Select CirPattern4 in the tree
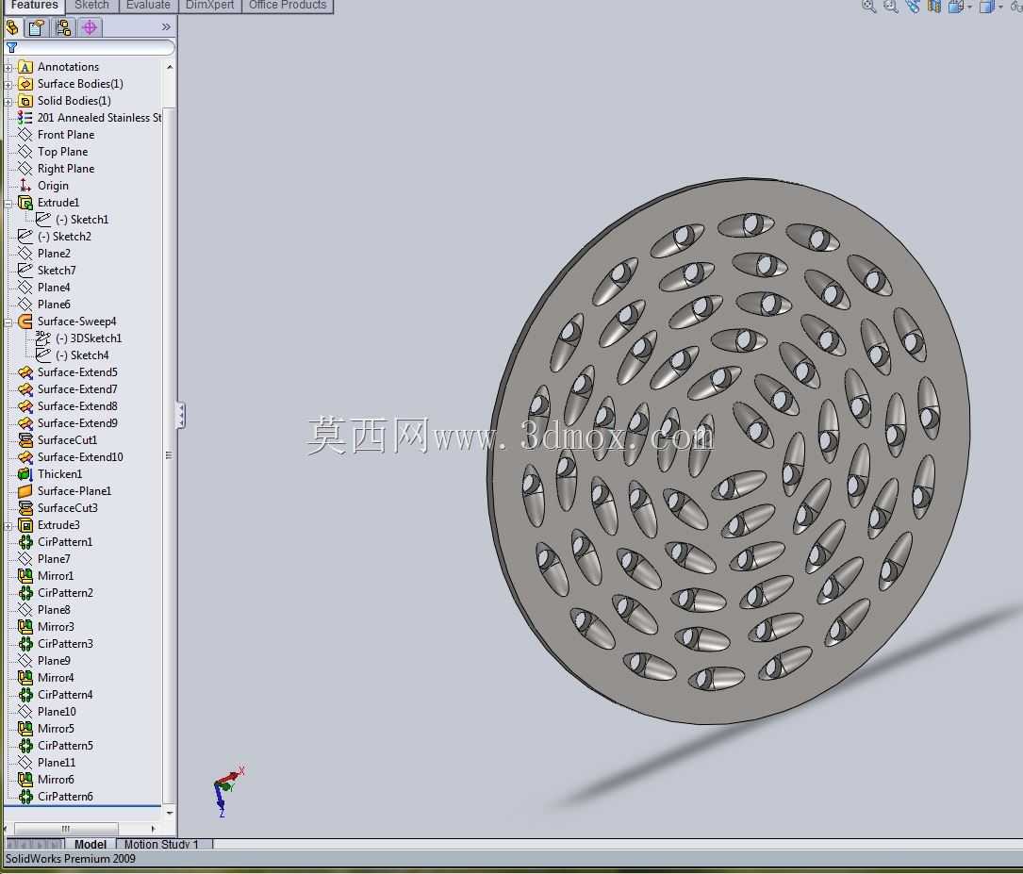Screen dimensions: 1023x874 65,694
